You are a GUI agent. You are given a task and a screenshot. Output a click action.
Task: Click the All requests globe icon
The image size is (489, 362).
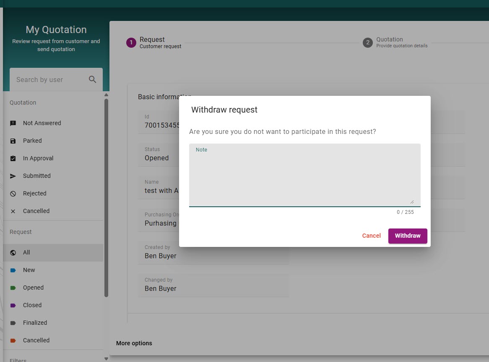[13, 252]
